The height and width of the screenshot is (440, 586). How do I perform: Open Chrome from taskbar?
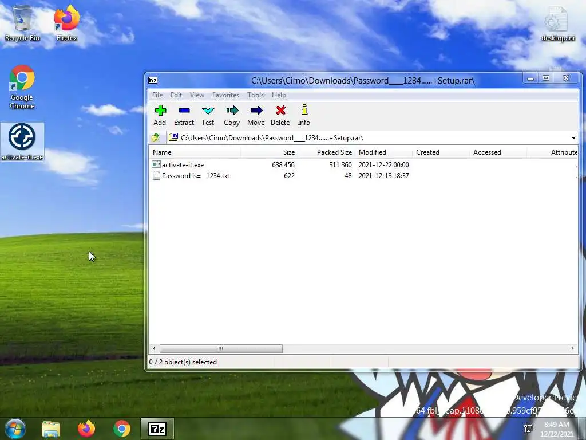point(122,429)
